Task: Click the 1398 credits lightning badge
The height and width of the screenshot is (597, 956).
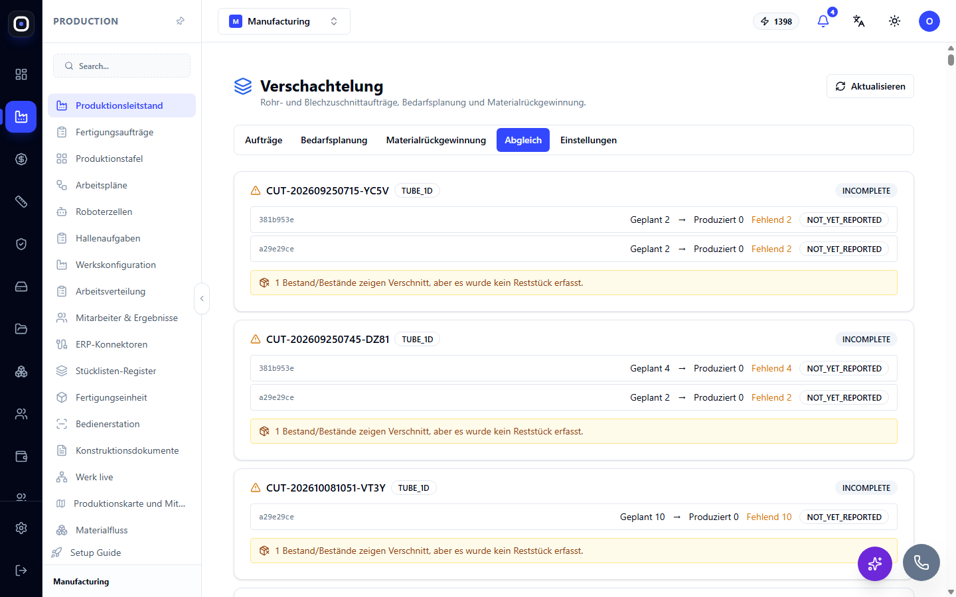Action: click(776, 21)
